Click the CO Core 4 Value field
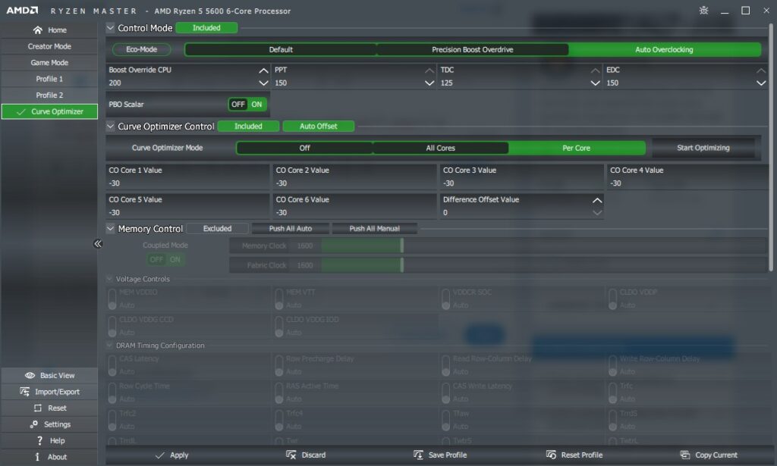Screen dimensions: 777x466 (x=687, y=177)
